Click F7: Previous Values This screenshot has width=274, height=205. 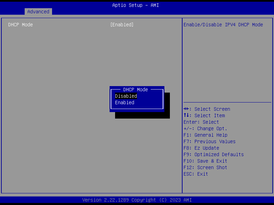click(210, 141)
